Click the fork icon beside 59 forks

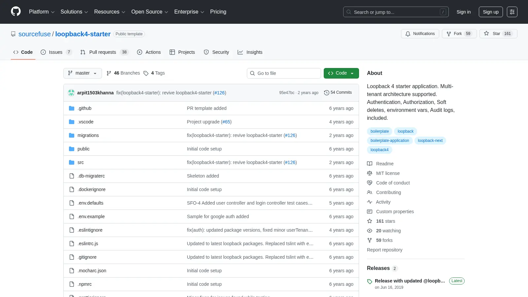click(370, 240)
